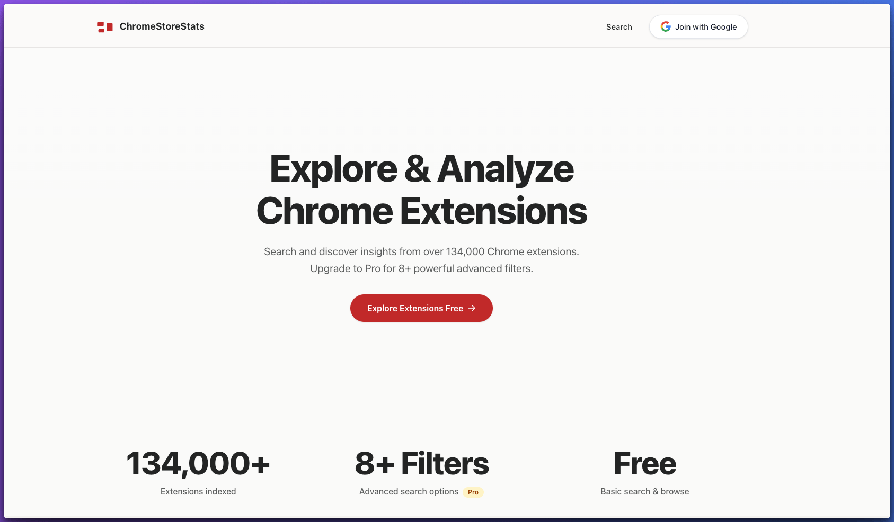Click the 'Basic search & browse' label

click(x=645, y=492)
